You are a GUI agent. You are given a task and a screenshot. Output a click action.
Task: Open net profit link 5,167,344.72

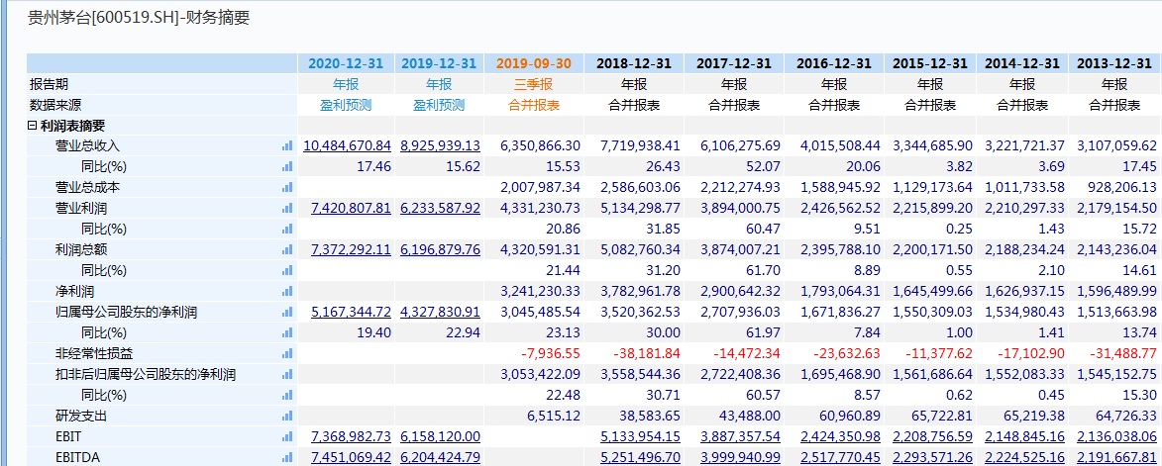click(352, 313)
